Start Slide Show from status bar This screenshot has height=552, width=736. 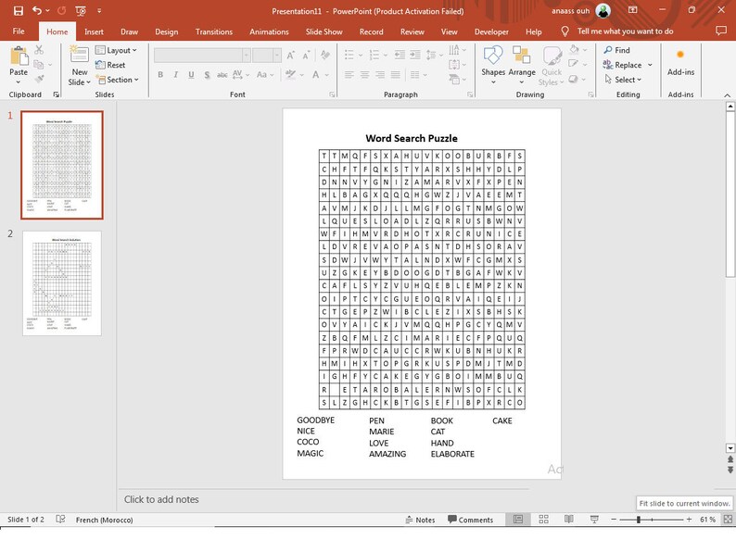[594, 520]
